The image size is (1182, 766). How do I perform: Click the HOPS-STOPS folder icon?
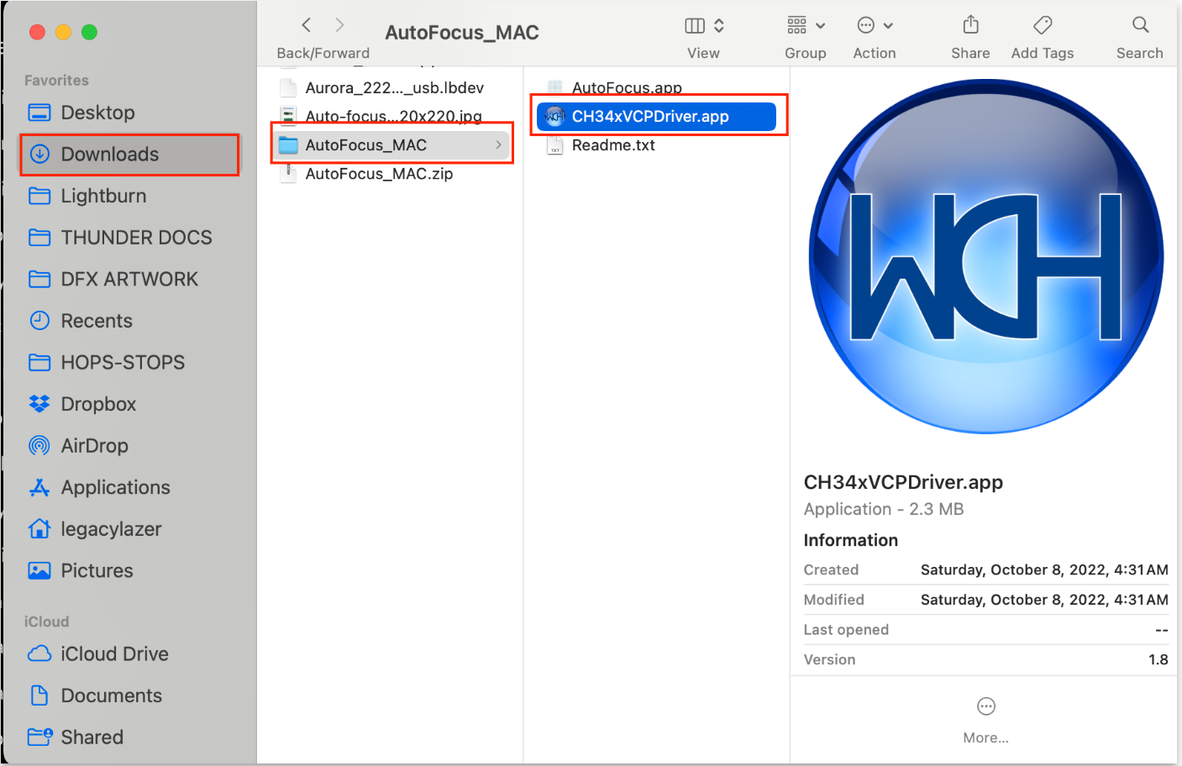point(39,362)
